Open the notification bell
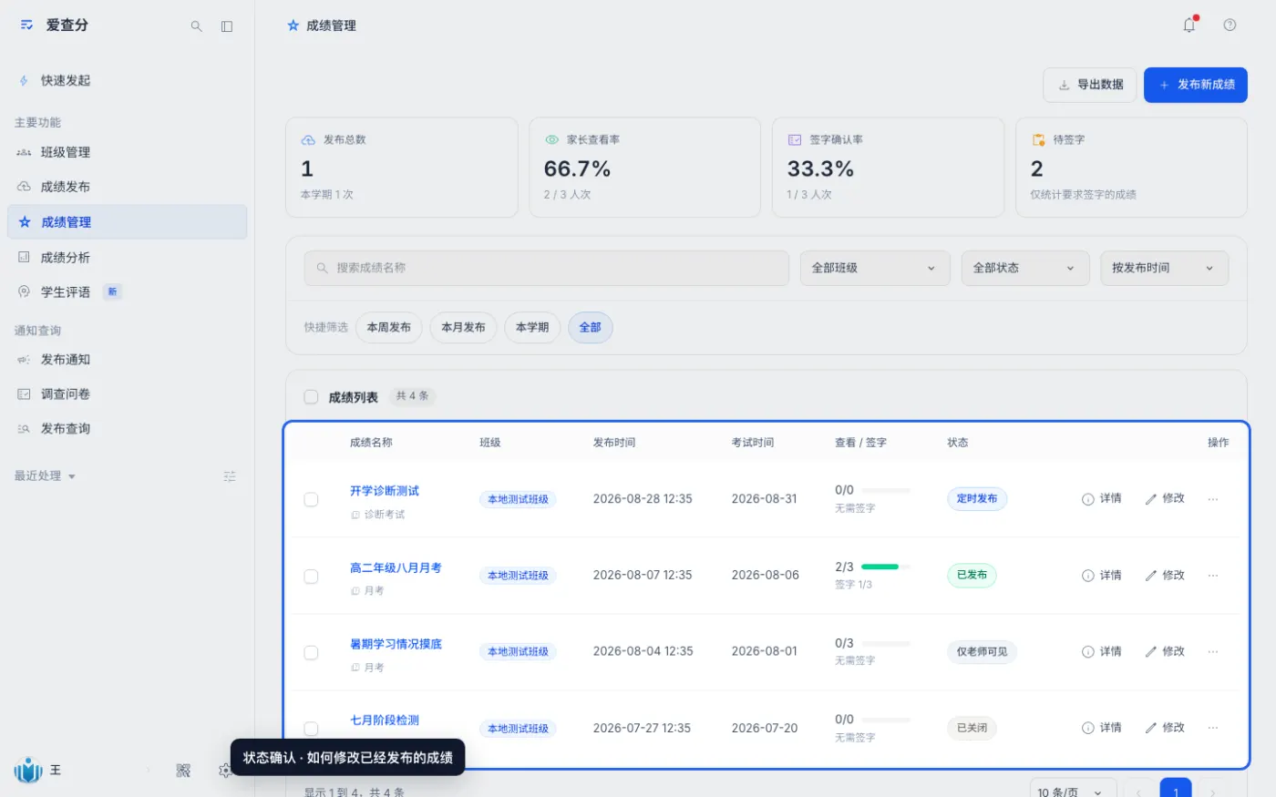 pyautogui.click(x=1189, y=26)
